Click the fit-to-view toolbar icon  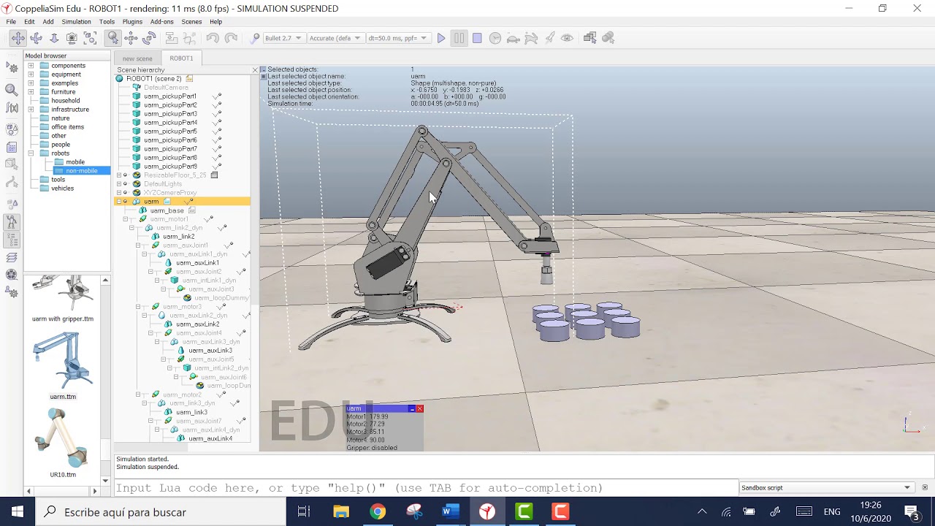[90, 38]
